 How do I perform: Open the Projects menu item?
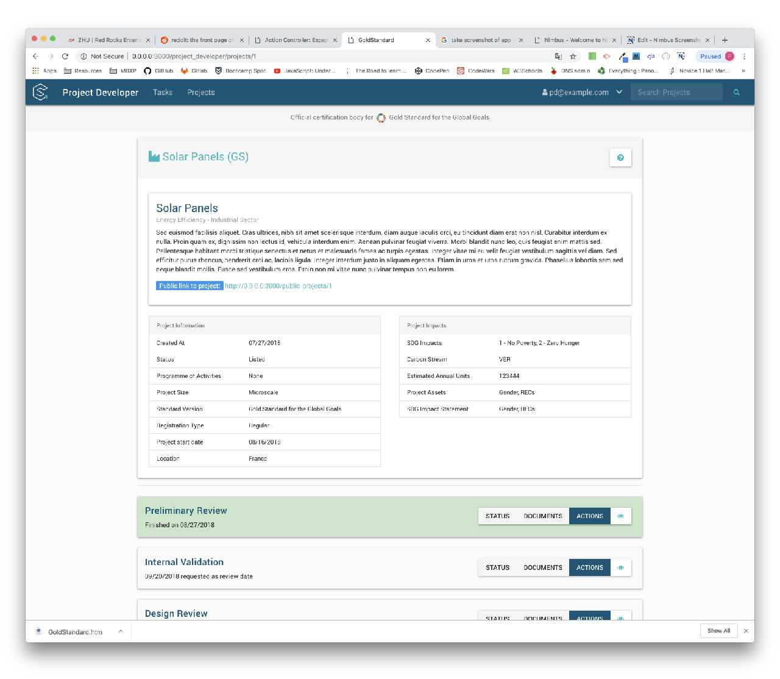[201, 93]
